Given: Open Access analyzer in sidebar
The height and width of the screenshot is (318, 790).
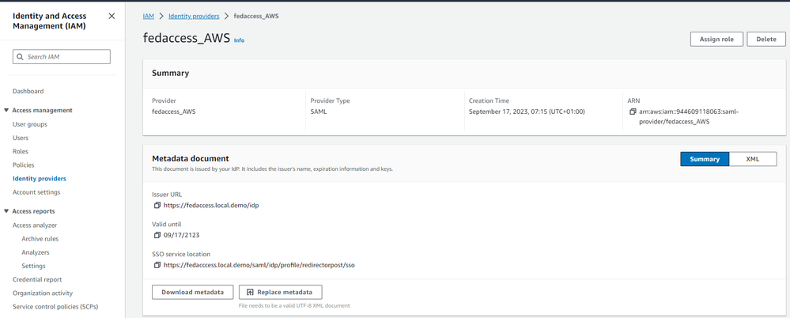Looking at the screenshot, I should tap(35, 225).
